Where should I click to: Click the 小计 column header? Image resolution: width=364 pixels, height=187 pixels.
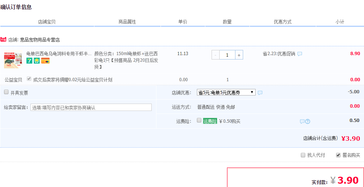[340, 22]
